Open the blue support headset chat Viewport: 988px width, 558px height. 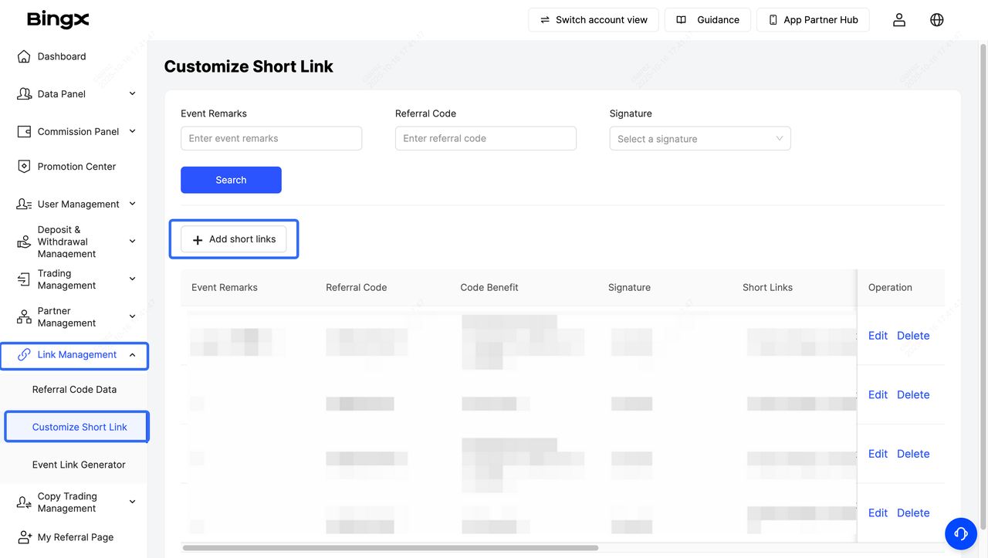[961, 533]
